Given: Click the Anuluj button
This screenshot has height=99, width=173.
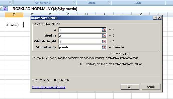Looking at the screenshot, I should (x=151, y=87).
